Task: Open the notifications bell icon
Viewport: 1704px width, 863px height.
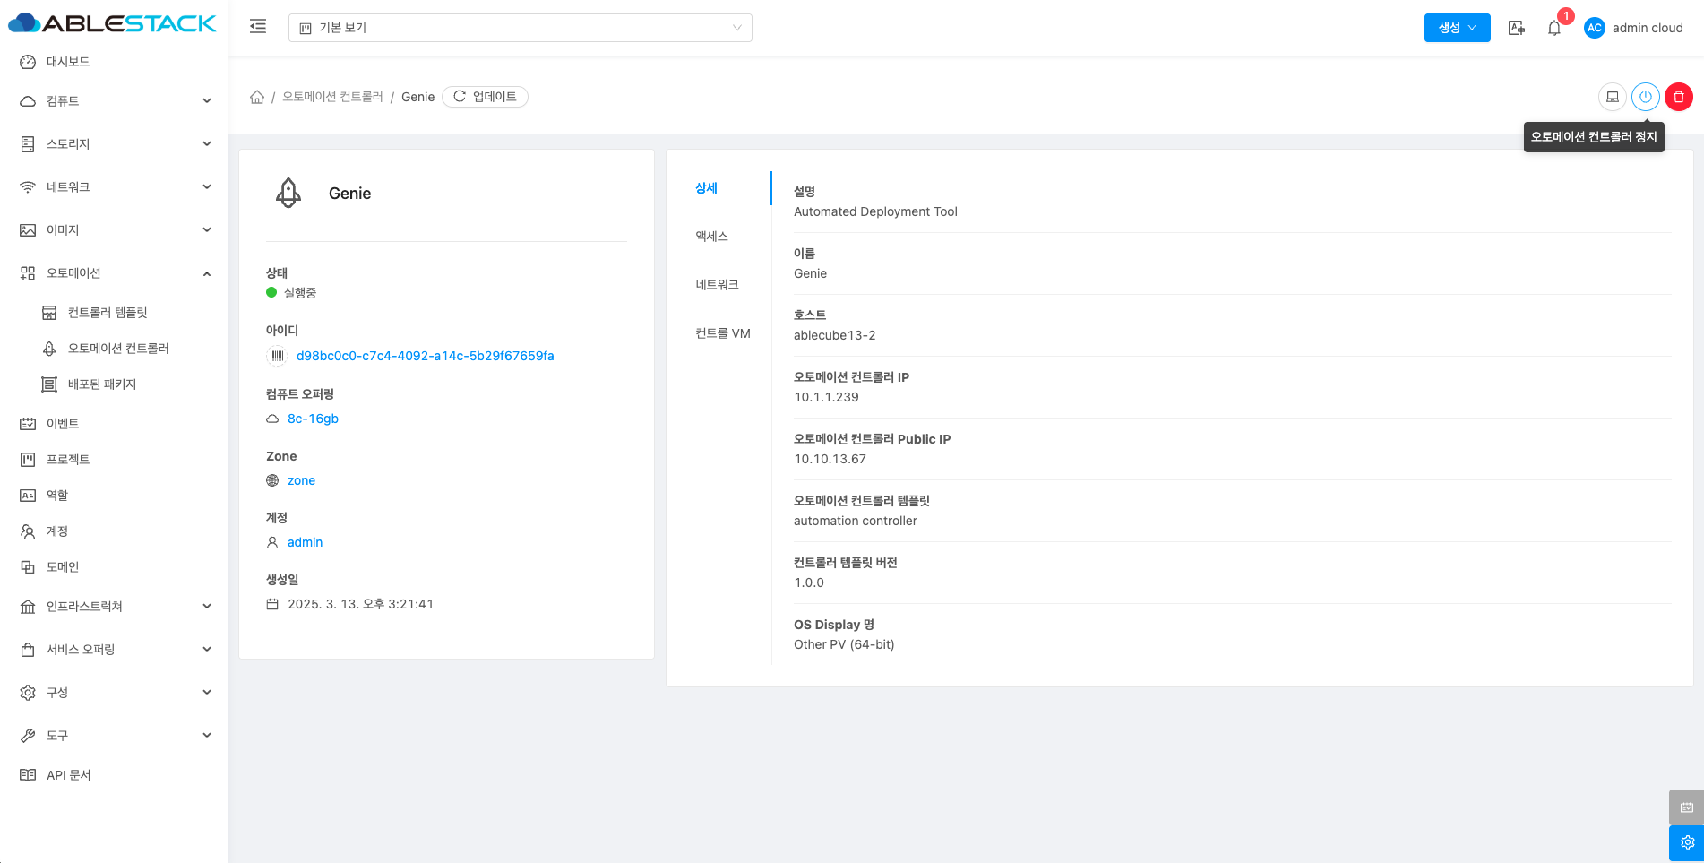Action: point(1554,28)
